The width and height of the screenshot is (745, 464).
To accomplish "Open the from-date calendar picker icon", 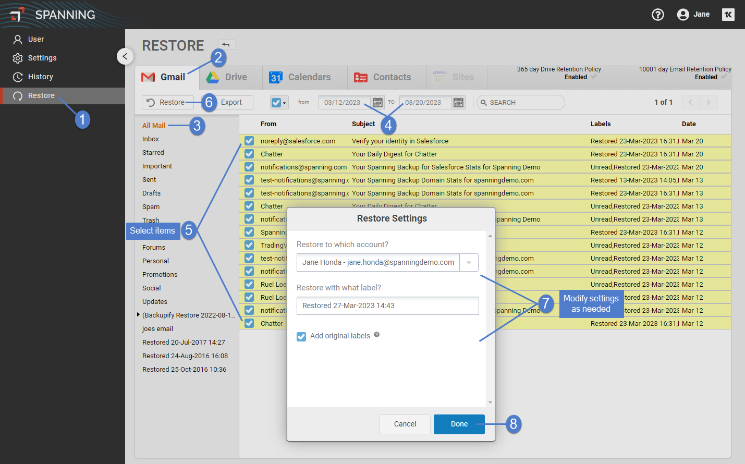I will click(377, 103).
